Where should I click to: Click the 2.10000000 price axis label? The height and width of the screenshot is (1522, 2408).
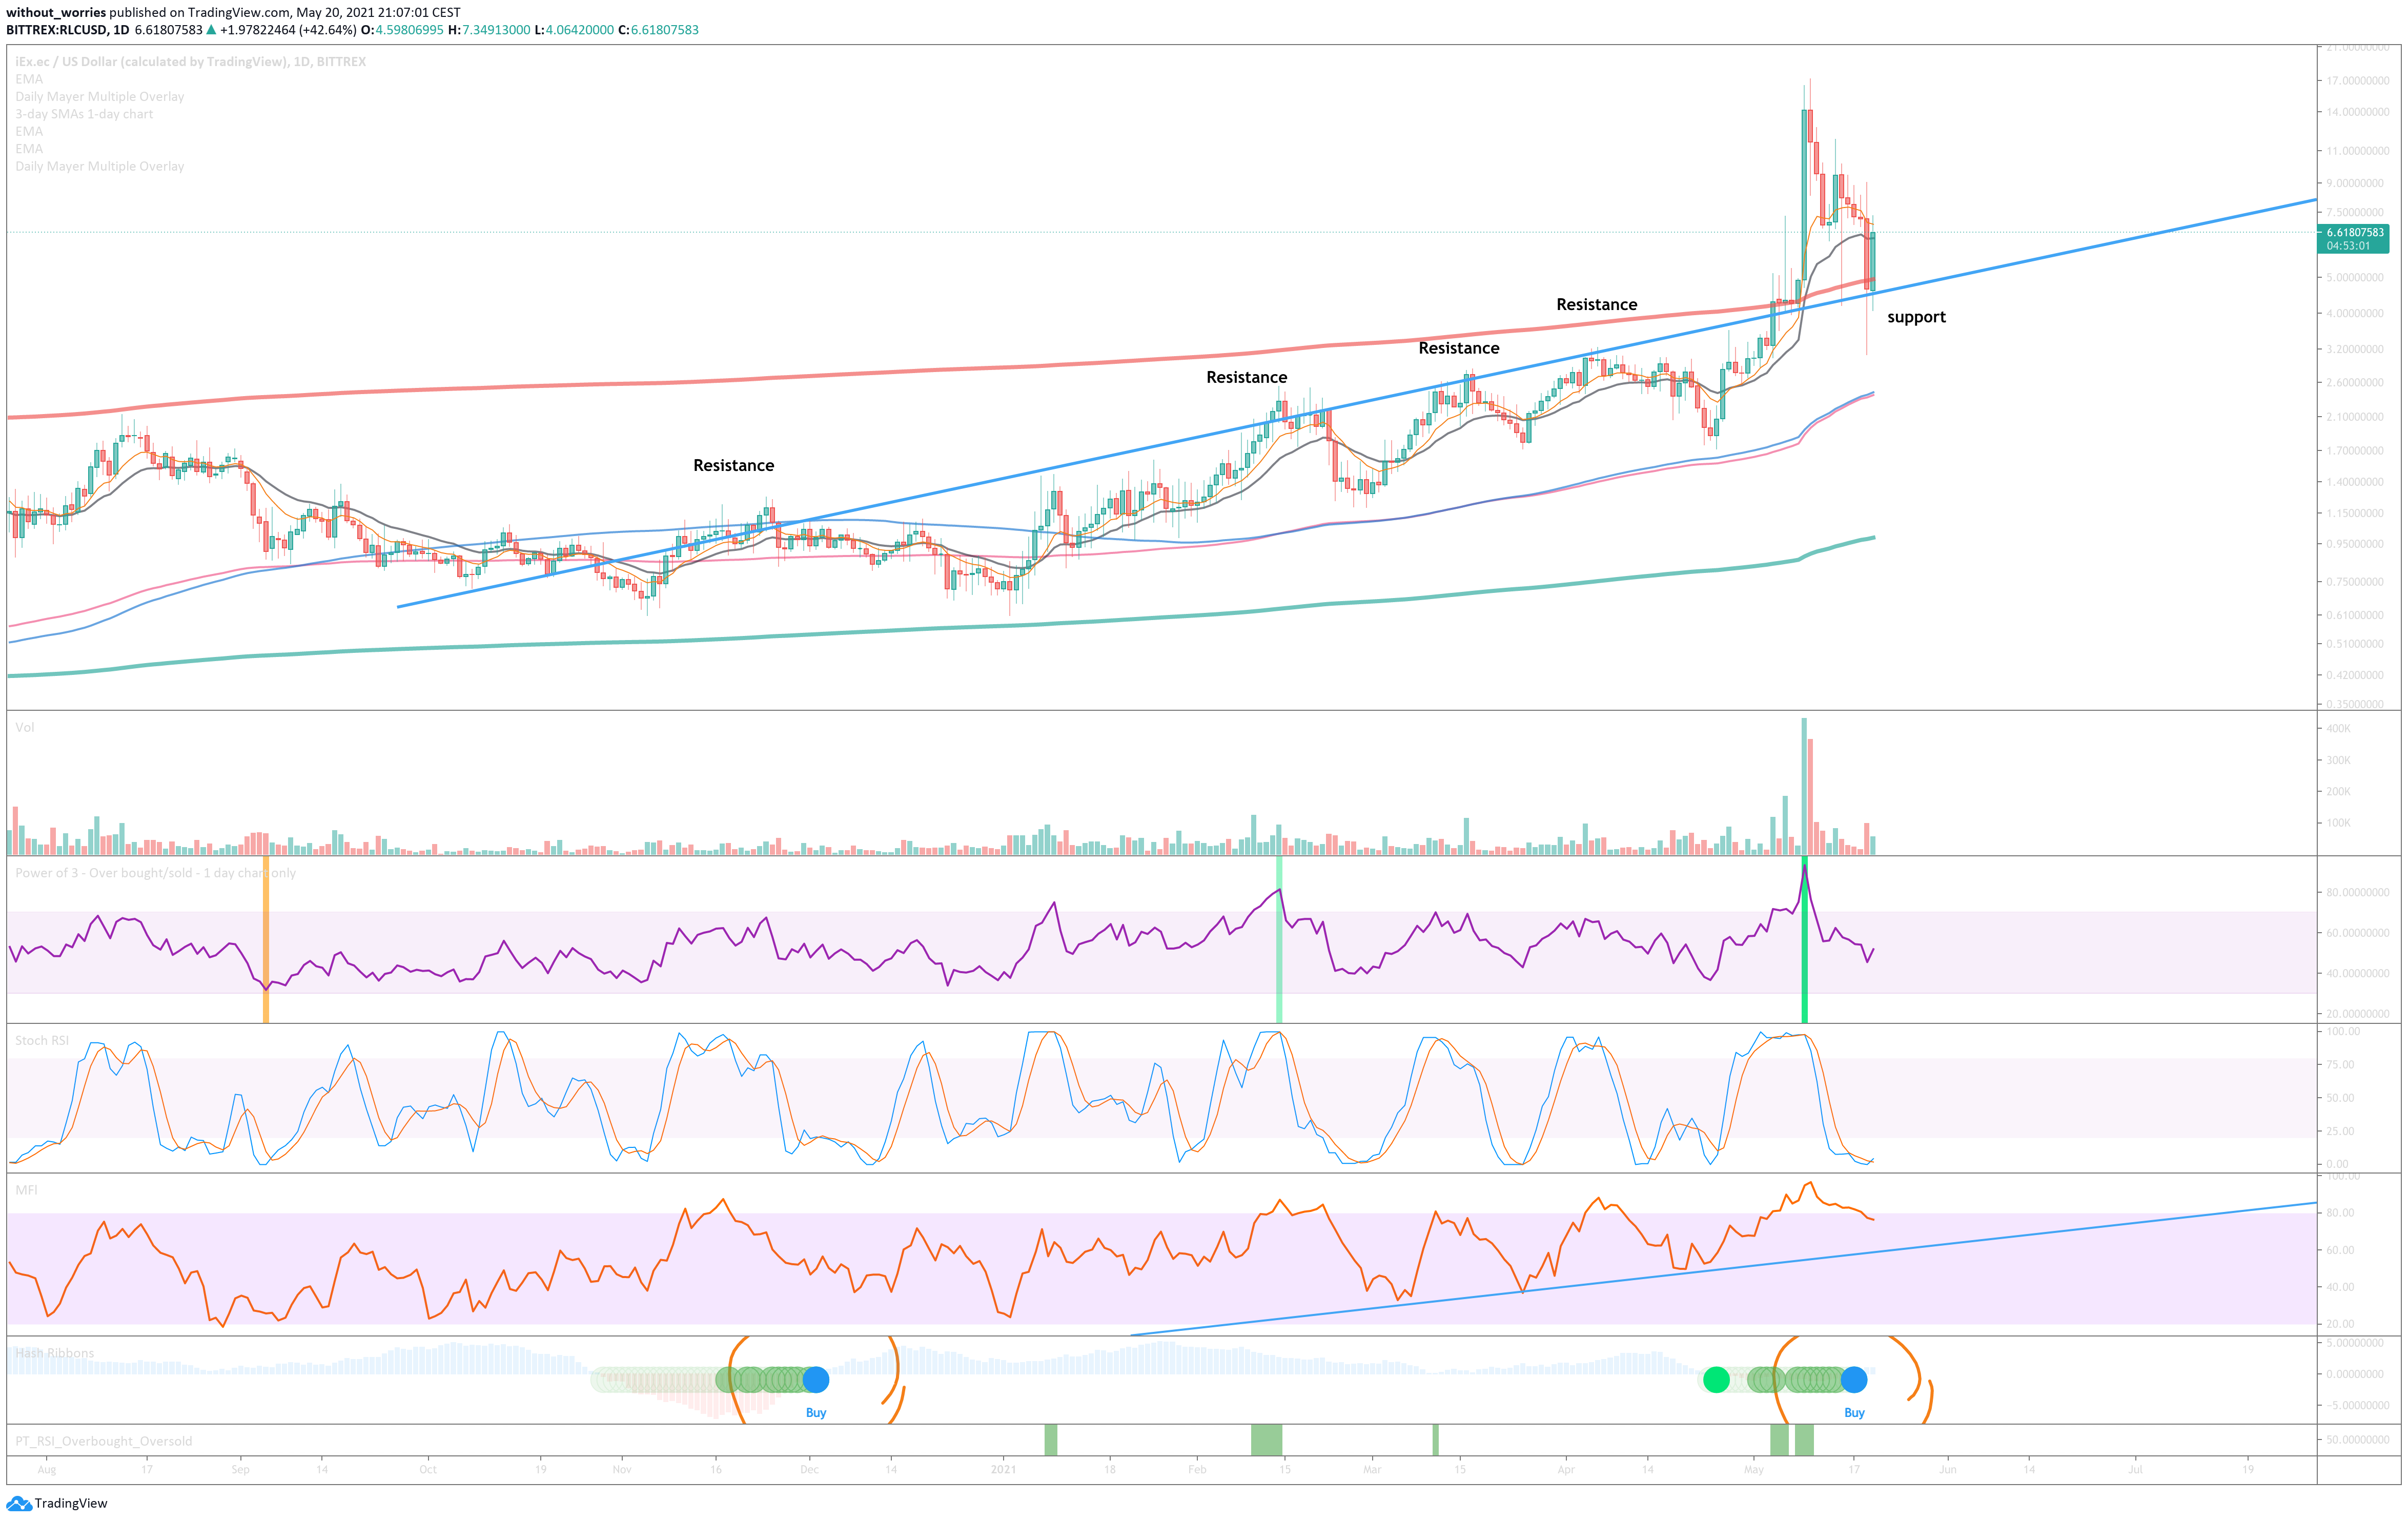point(2355,416)
